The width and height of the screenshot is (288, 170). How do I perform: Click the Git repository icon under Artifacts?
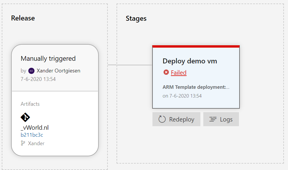25,117
